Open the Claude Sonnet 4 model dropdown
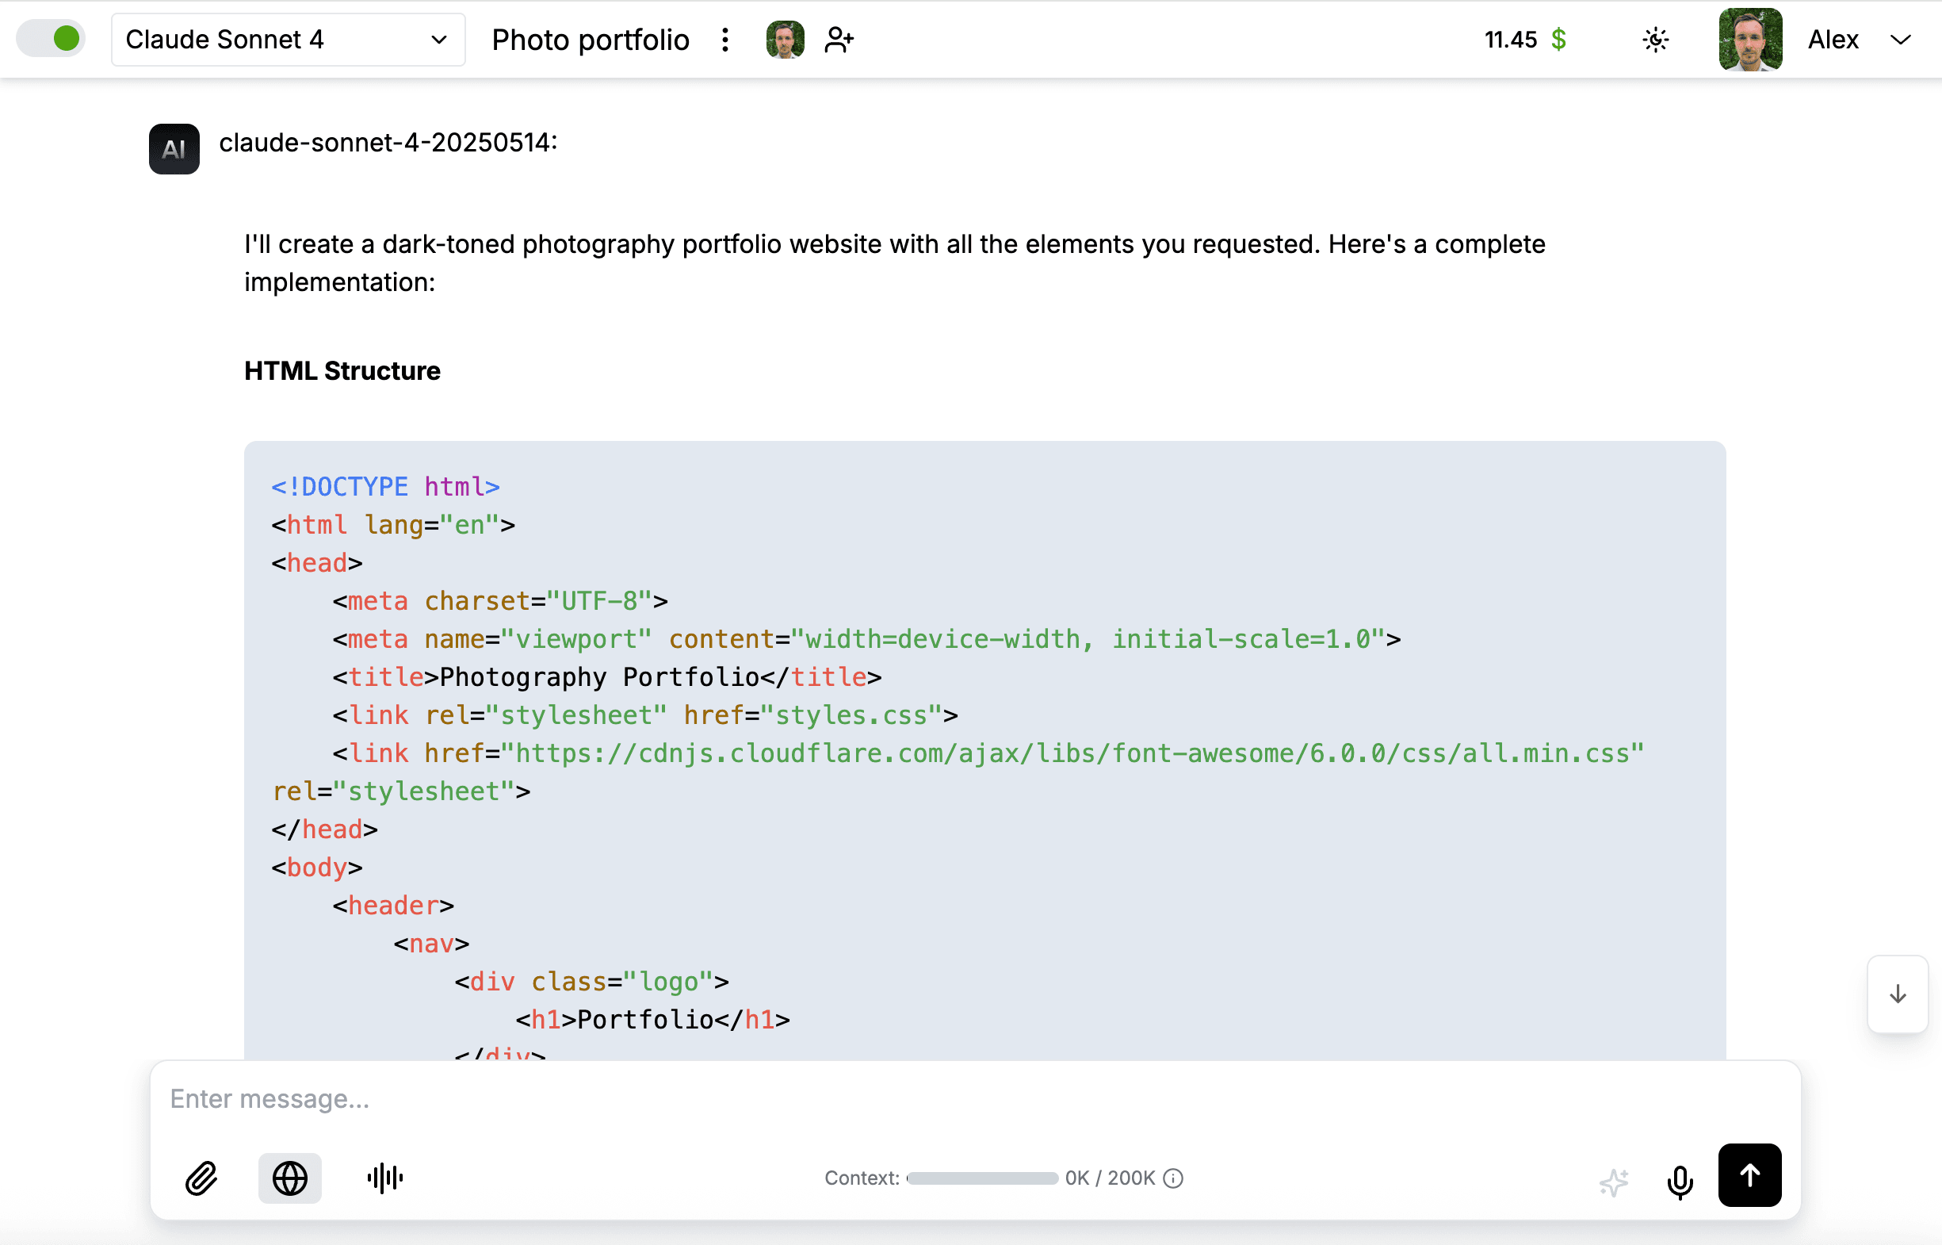 point(288,40)
